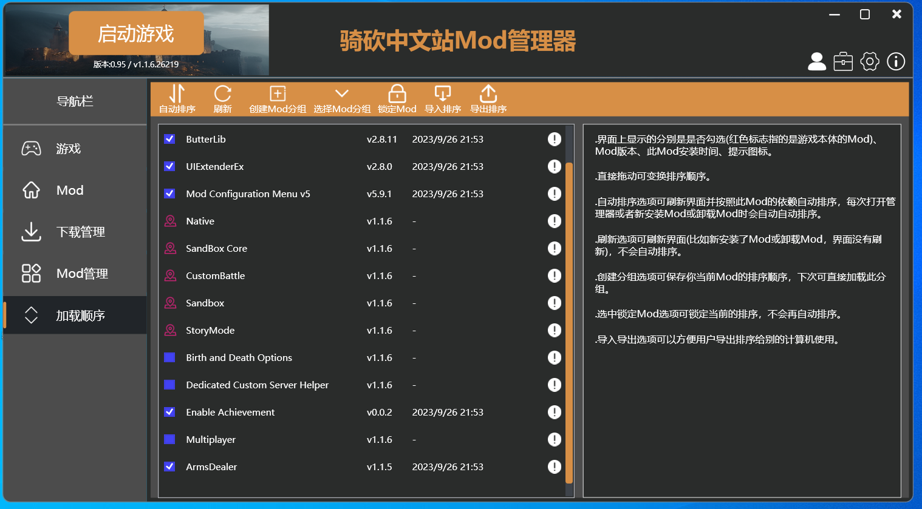Open 下载管理 download manager
Viewport: 922px width, 509px height.
[x=75, y=232]
